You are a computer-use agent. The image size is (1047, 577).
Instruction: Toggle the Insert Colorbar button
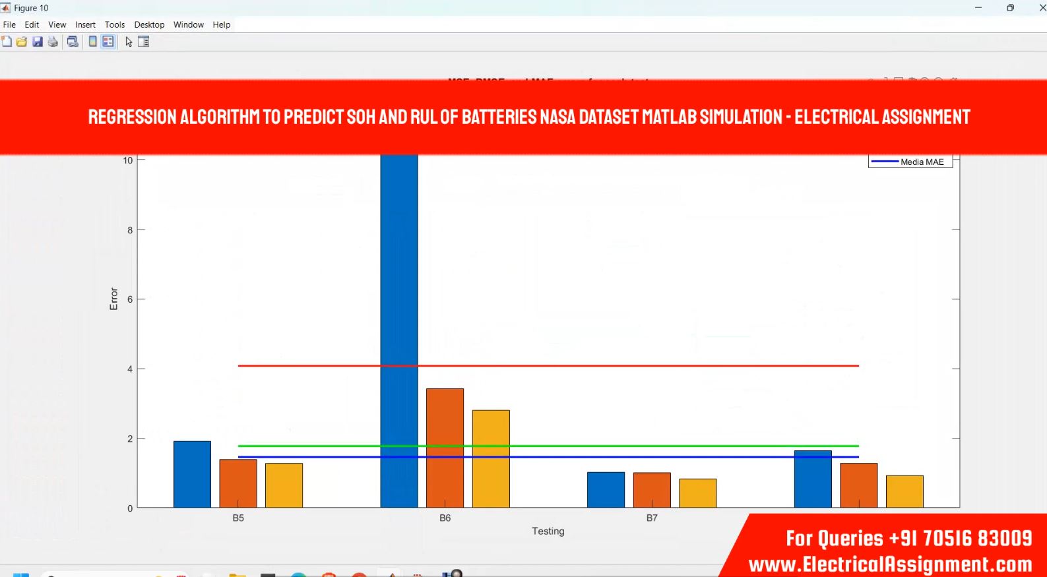click(93, 42)
